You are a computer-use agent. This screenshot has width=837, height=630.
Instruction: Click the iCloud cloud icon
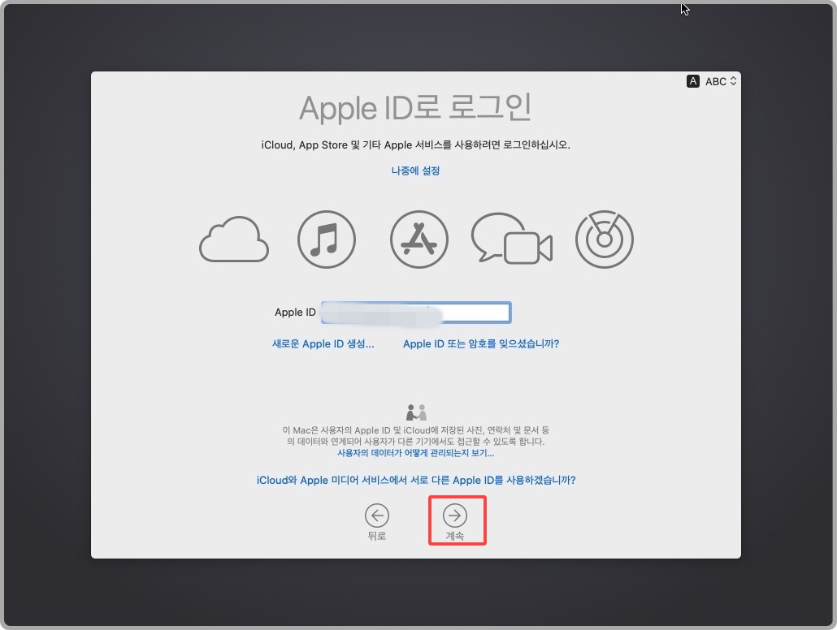pos(234,239)
